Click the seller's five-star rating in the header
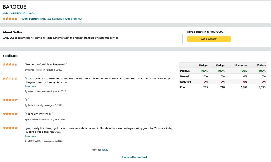Screen dimensions: 271x162 click(10, 18)
